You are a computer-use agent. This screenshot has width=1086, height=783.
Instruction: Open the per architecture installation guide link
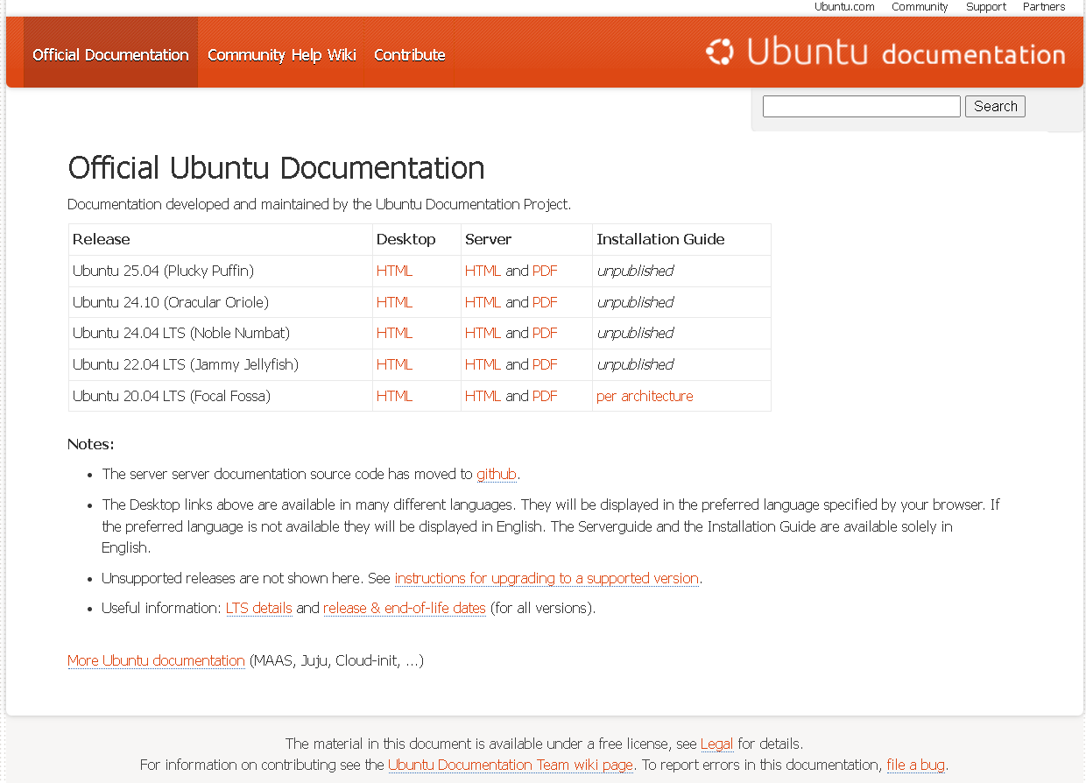645,396
